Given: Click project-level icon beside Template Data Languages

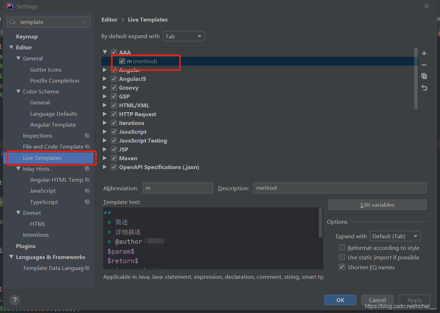Looking at the screenshot, I should 87,268.
